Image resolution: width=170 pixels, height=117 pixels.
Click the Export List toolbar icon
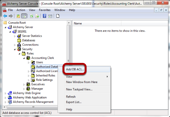click(37, 16)
